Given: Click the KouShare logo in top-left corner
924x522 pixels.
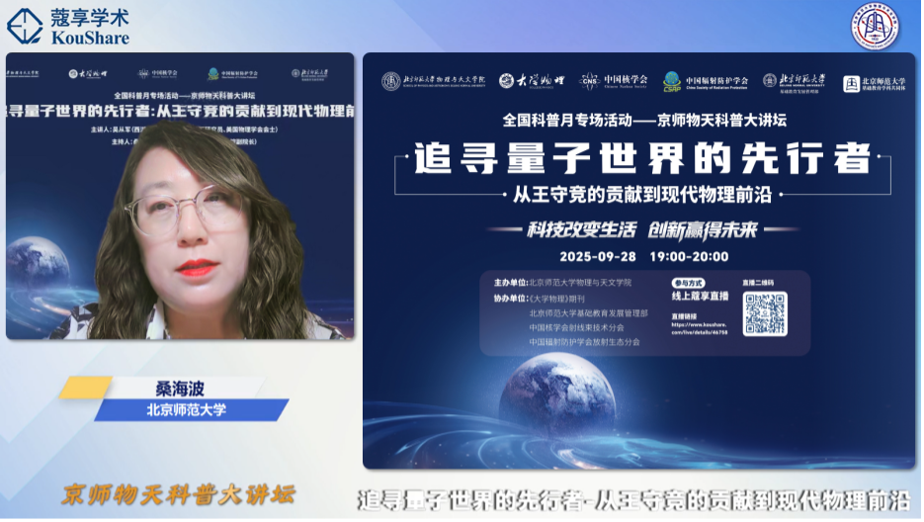Looking at the screenshot, I should (67, 26).
